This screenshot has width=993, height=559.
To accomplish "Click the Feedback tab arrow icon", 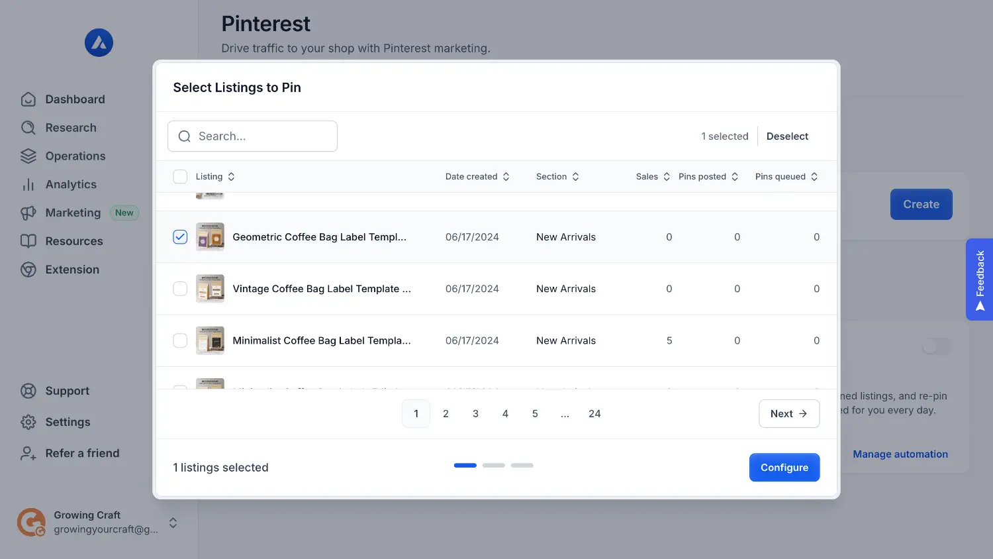I will click(x=980, y=306).
